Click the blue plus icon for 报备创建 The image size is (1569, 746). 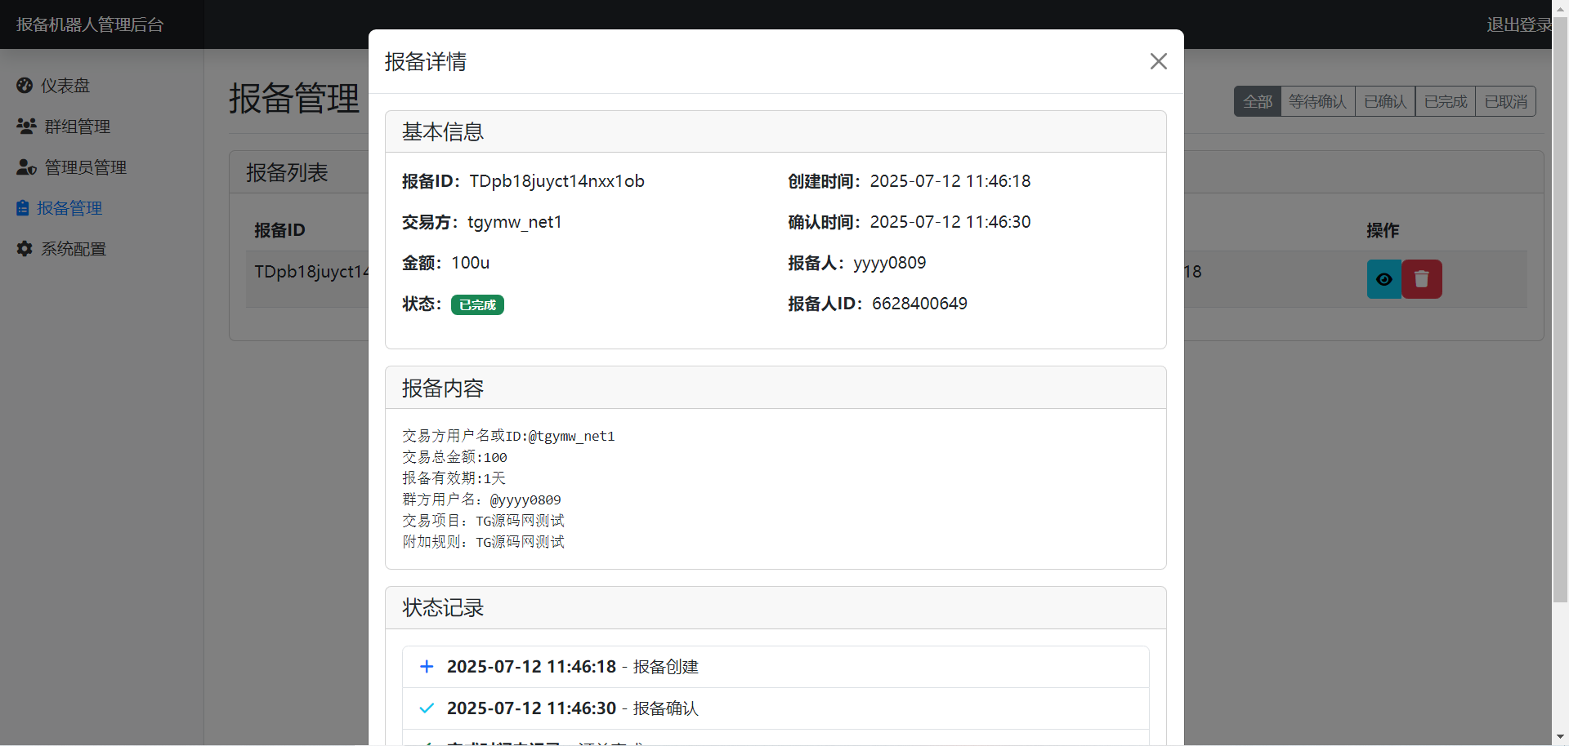tap(427, 667)
